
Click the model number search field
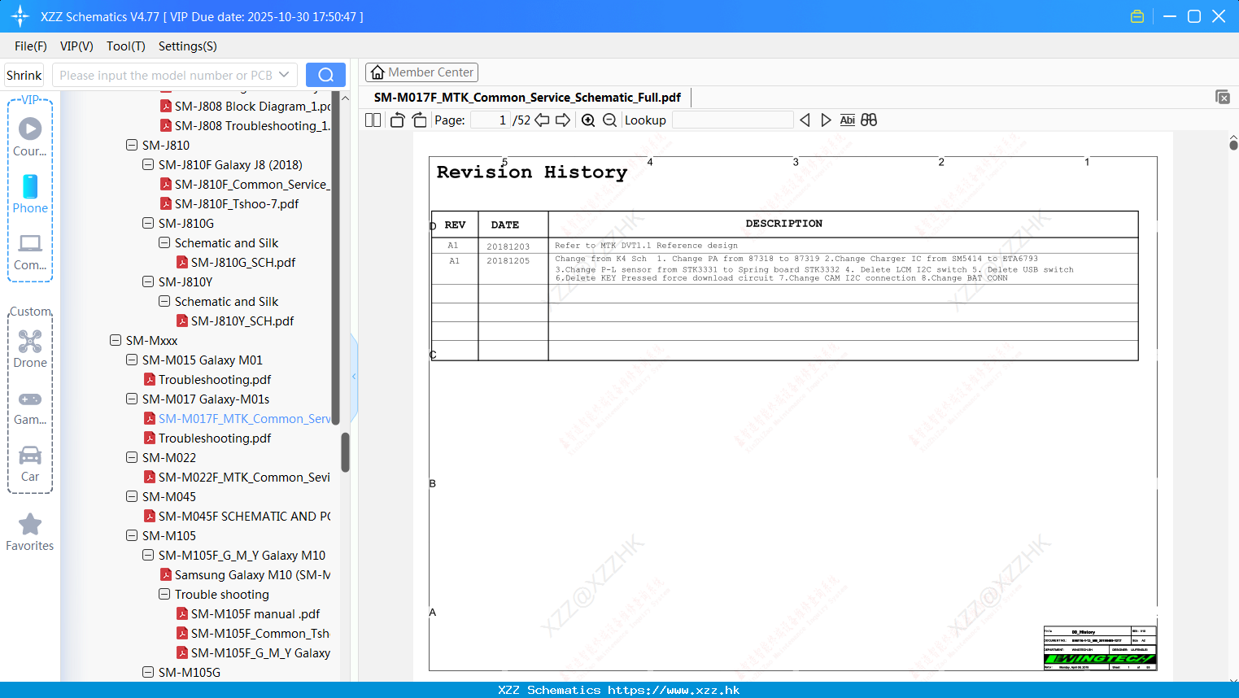166,75
